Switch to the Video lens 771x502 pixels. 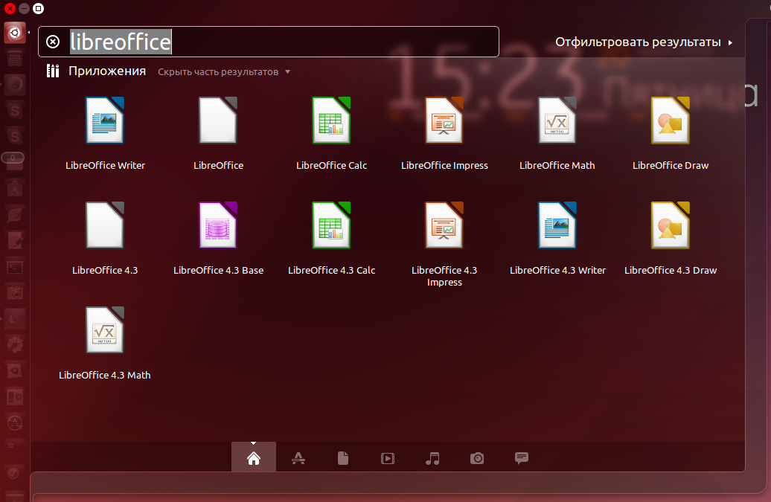point(388,458)
